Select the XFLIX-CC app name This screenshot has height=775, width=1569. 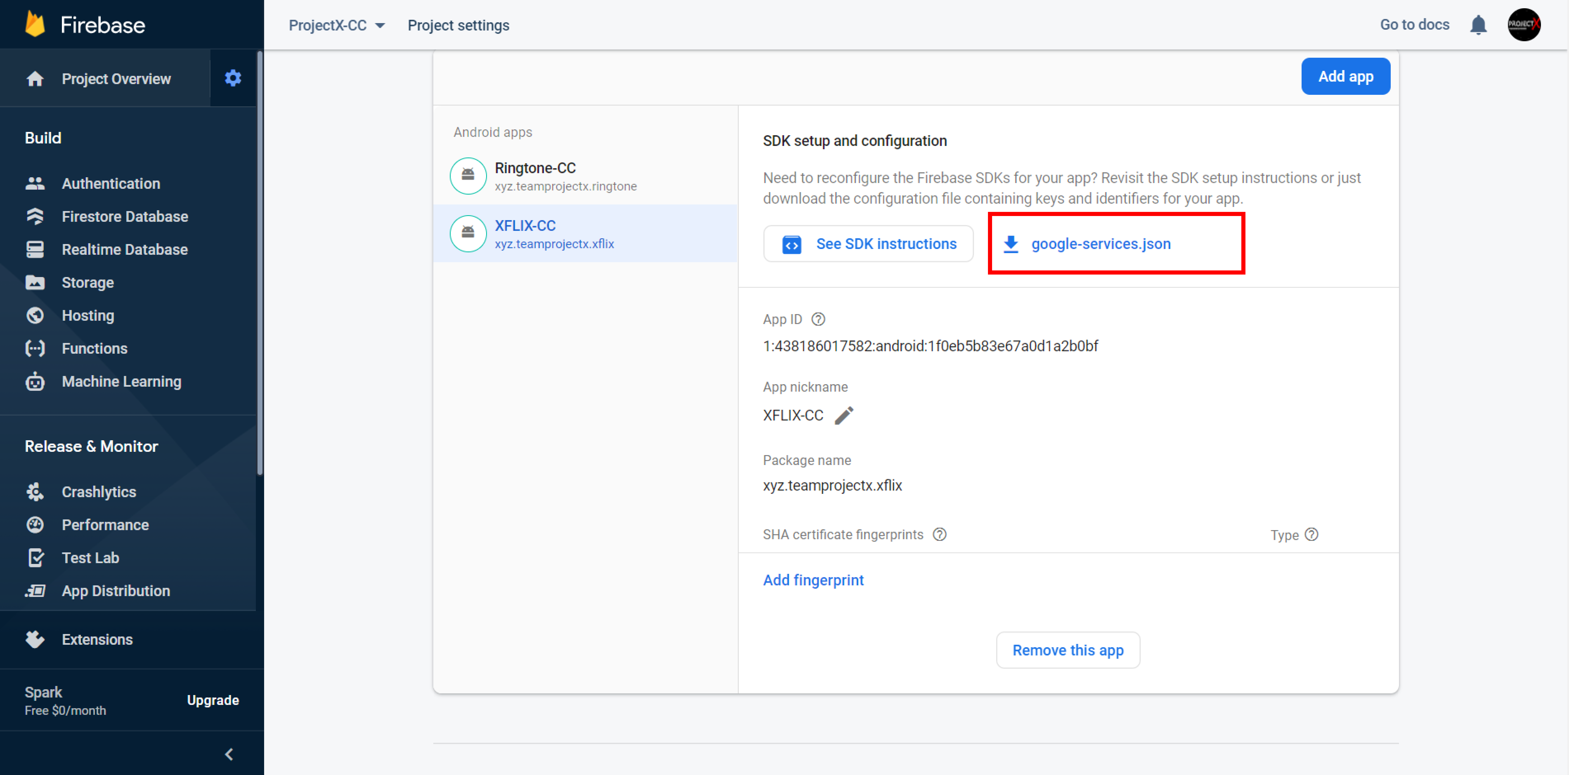524,225
